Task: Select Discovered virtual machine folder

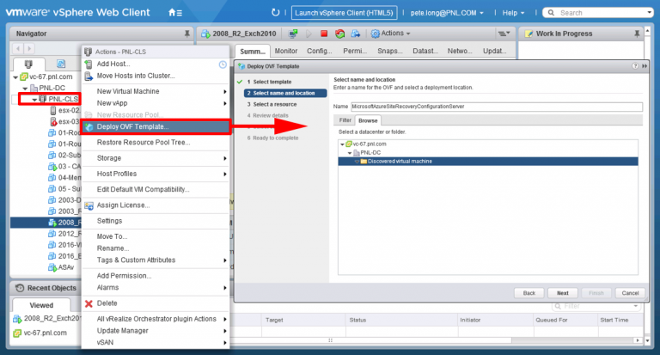Action: tap(488, 162)
